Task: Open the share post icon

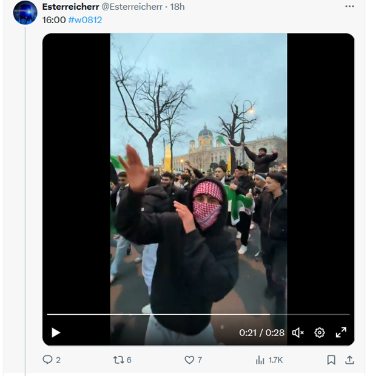Action: coord(349,360)
